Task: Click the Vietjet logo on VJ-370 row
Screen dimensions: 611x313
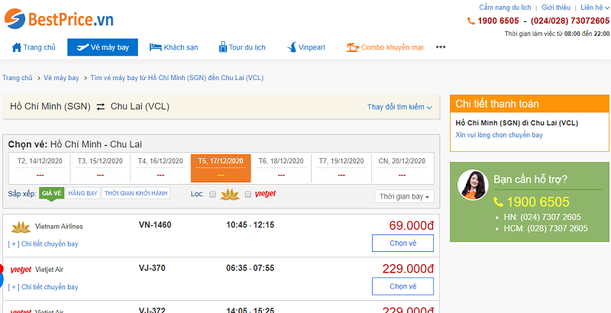Action: 21,269
